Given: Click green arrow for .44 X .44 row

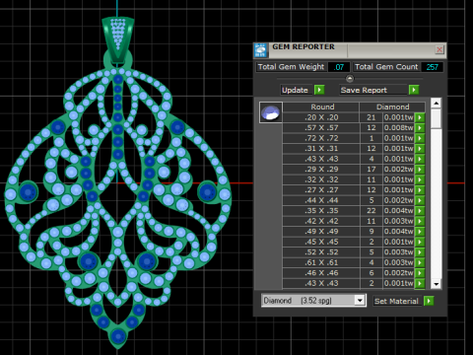Looking at the screenshot, I should [x=420, y=200].
